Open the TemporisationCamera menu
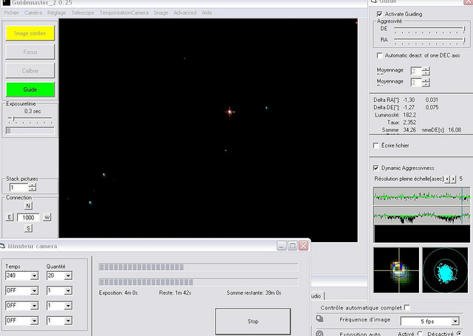This screenshot has height=336, width=473. (x=124, y=13)
